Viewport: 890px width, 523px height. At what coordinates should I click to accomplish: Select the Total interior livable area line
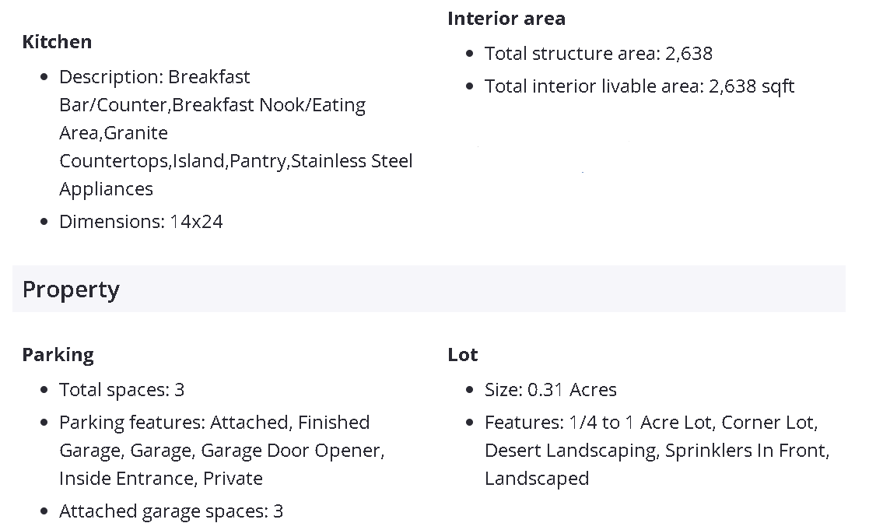pyautogui.click(x=639, y=86)
